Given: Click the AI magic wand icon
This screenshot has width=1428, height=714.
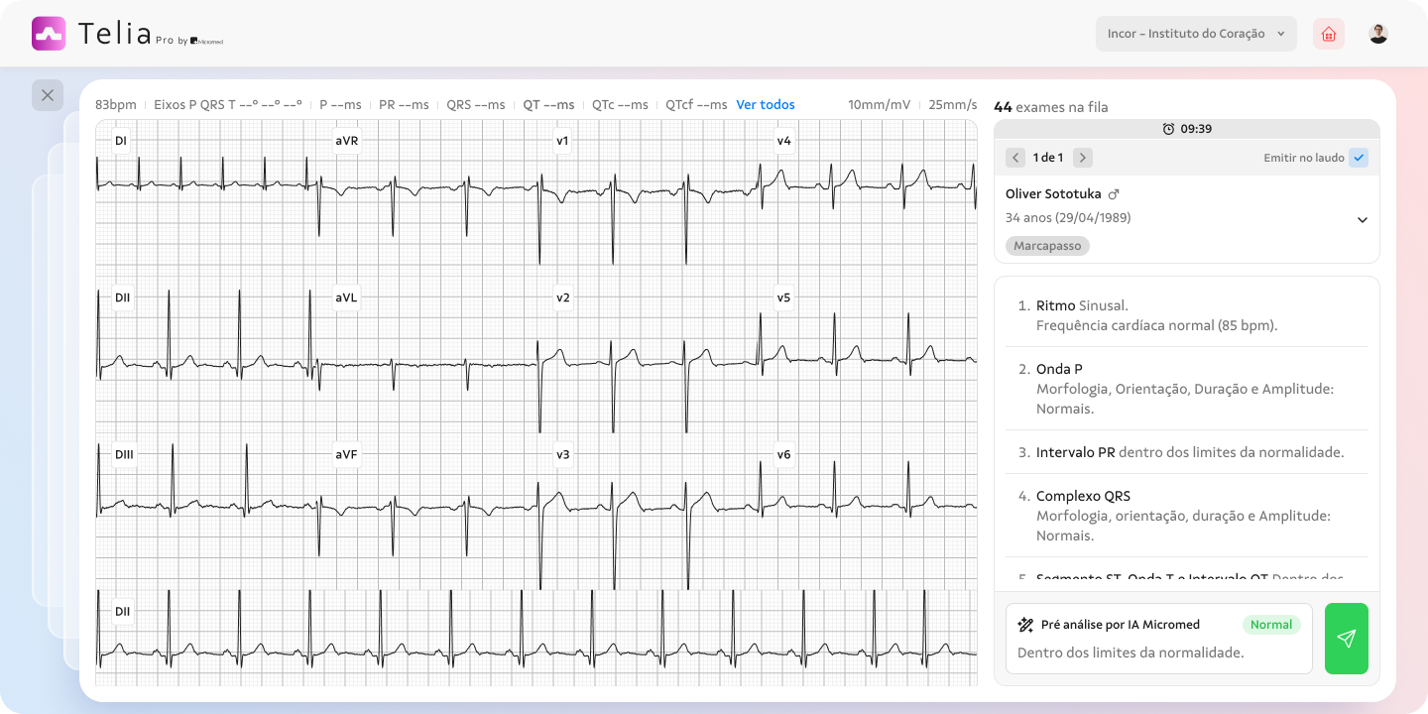Looking at the screenshot, I should pyautogui.click(x=1025, y=625).
